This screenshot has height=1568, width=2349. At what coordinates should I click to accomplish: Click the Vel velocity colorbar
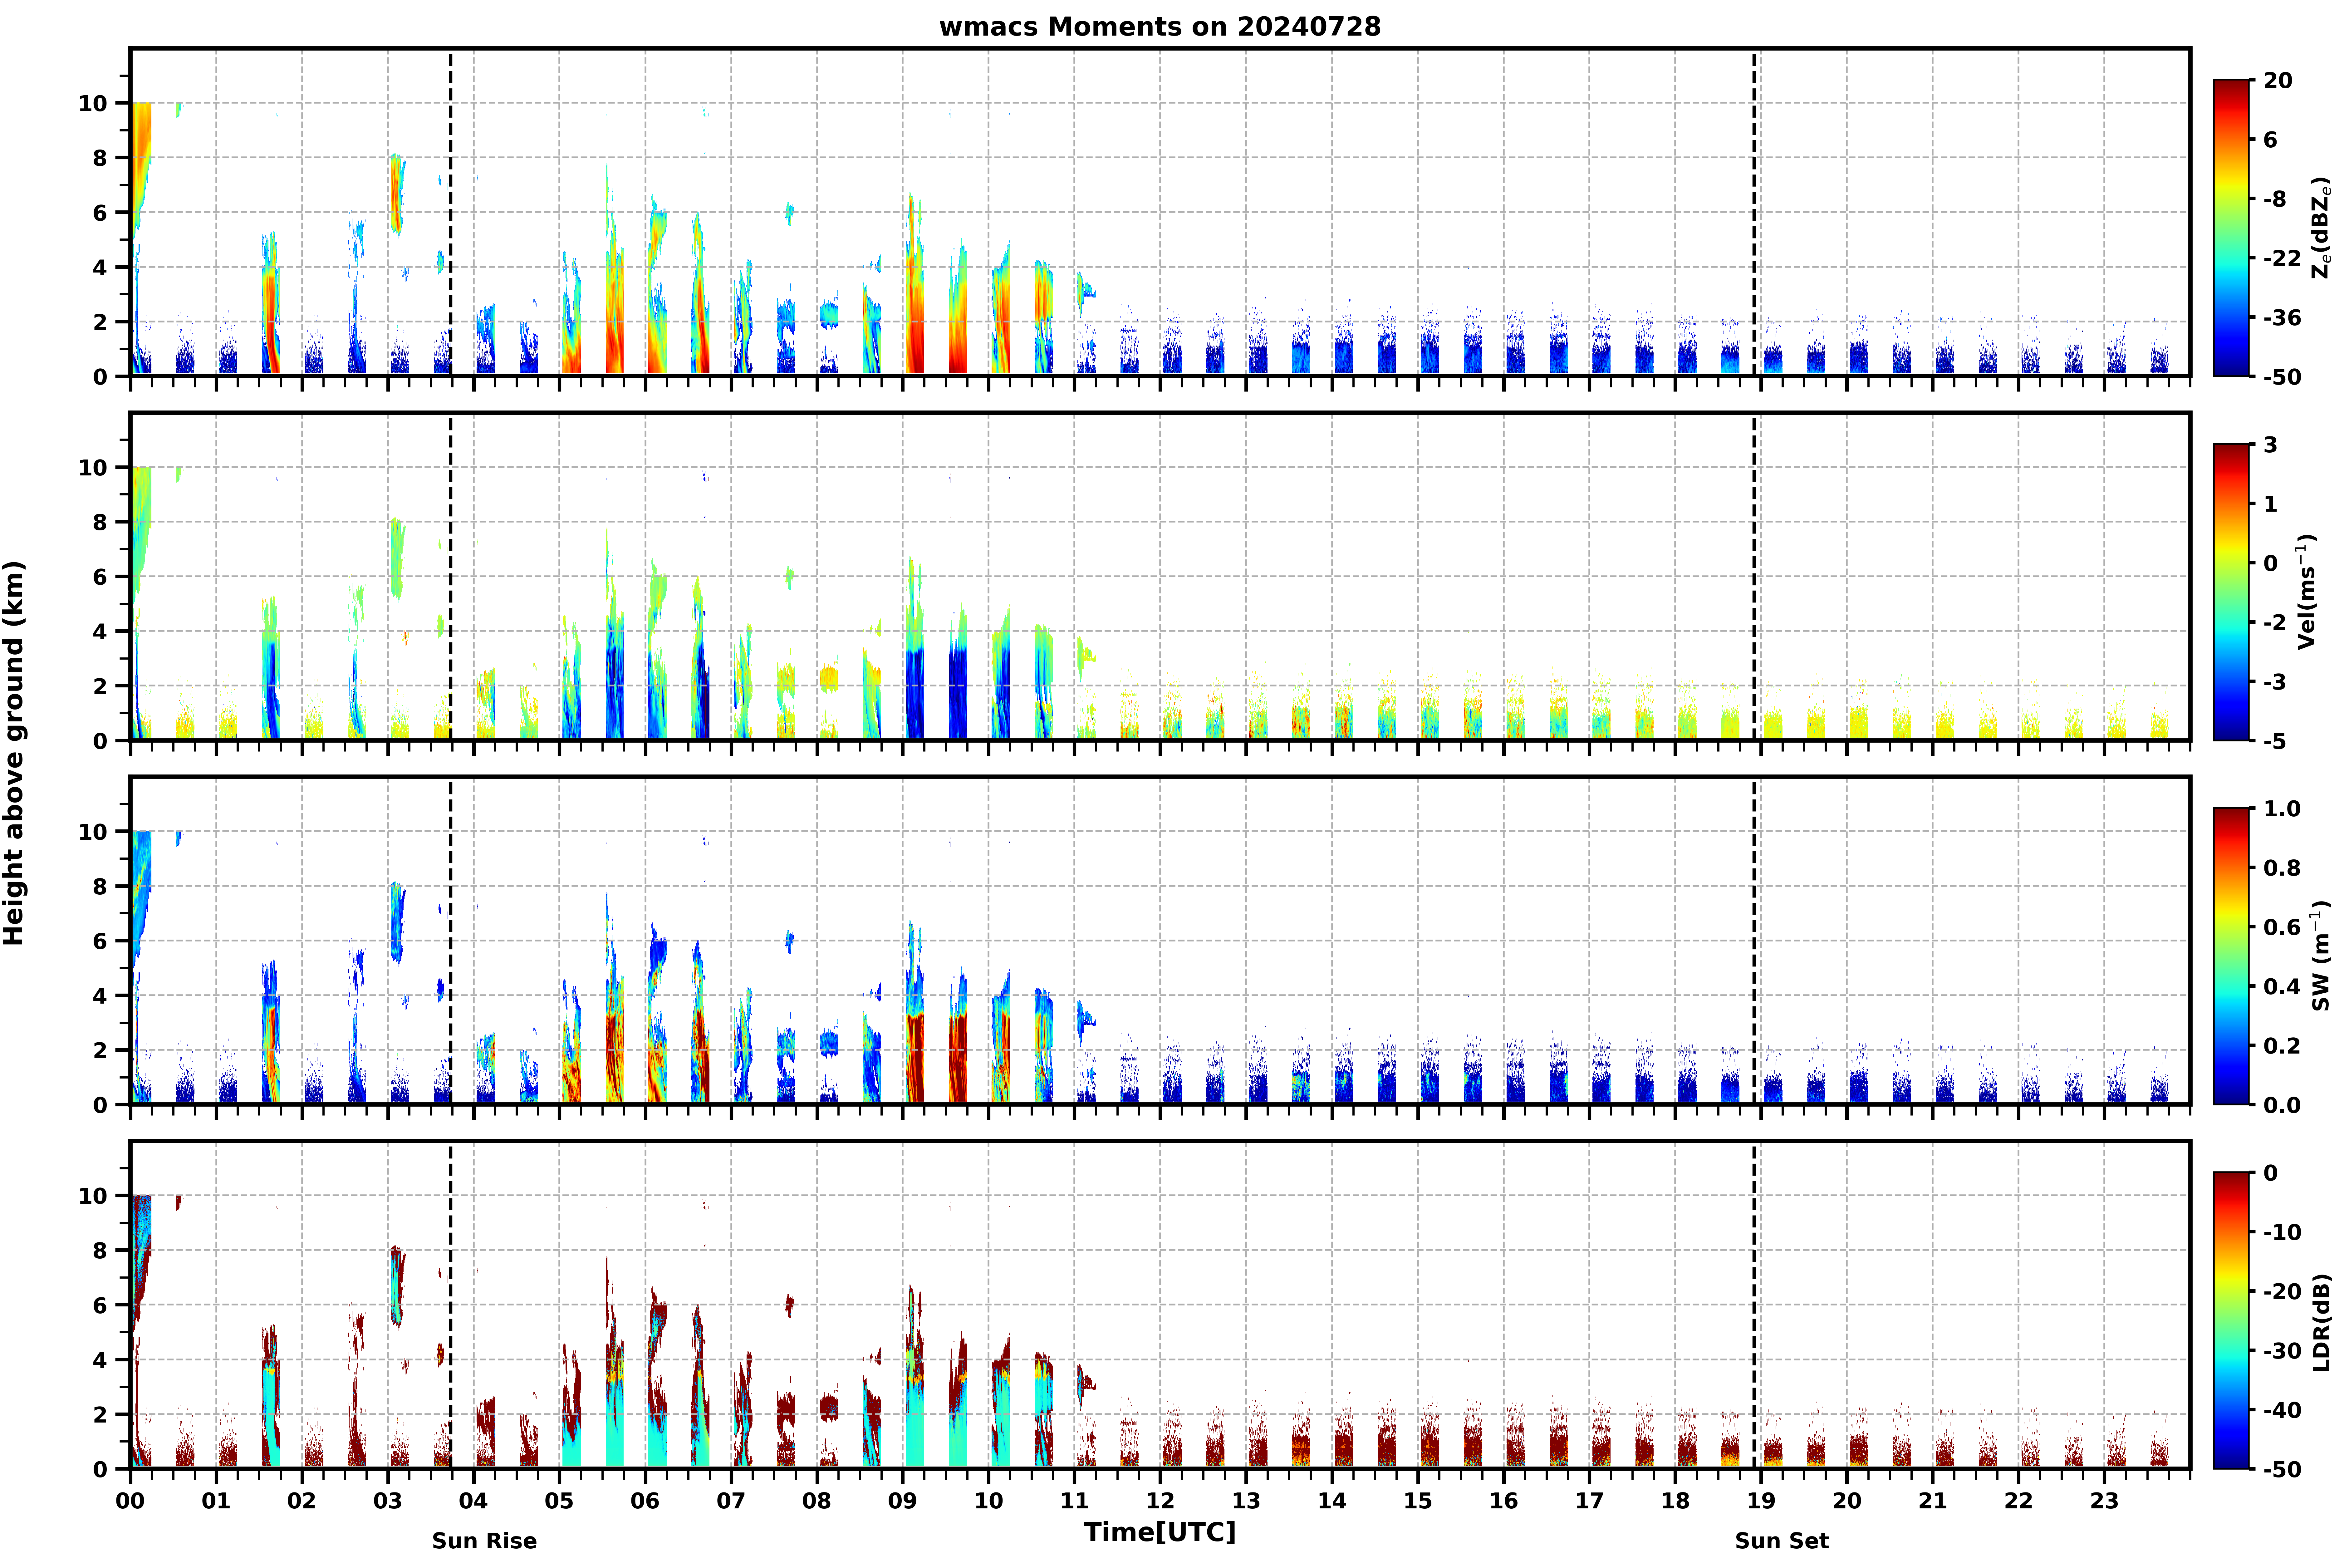coord(2231,592)
